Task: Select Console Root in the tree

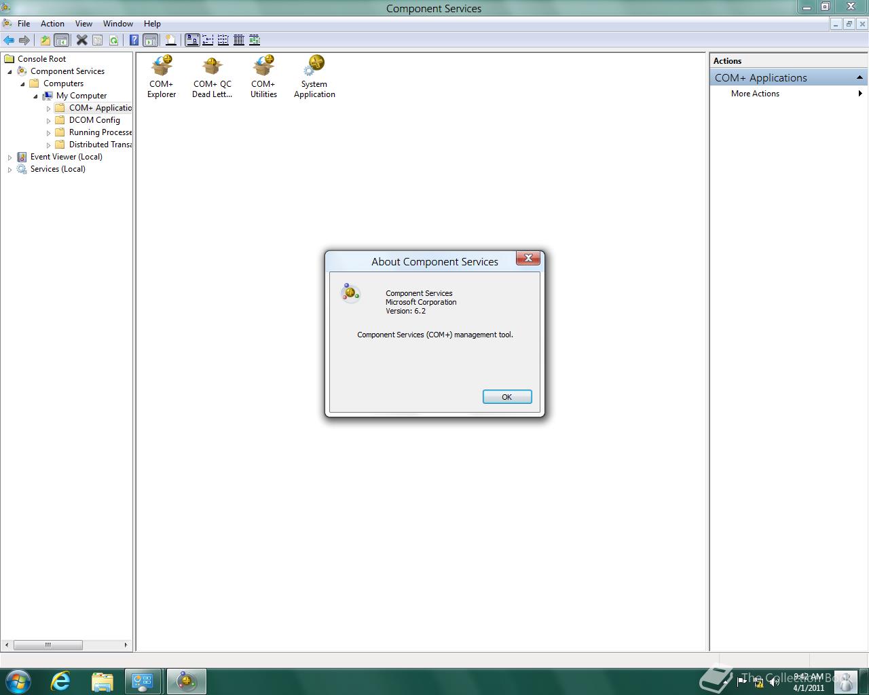Action: pyautogui.click(x=41, y=59)
